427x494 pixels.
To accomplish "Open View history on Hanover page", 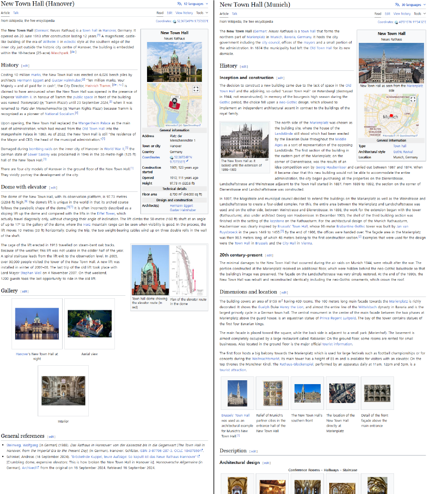I will tap(184, 13).
